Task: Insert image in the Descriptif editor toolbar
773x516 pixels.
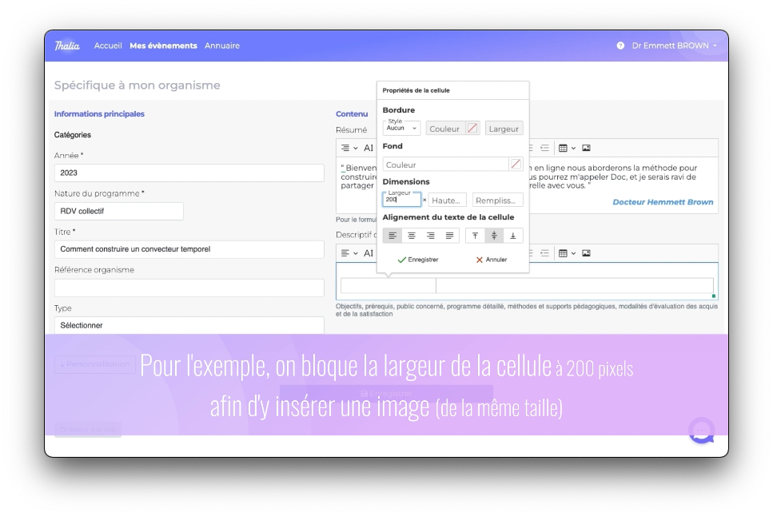Action: pos(586,253)
